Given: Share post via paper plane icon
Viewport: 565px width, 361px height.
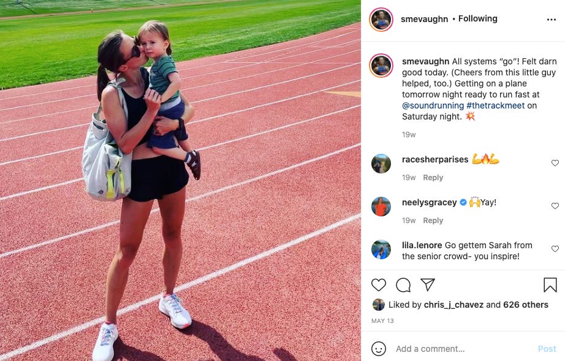Looking at the screenshot, I should (x=428, y=284).
